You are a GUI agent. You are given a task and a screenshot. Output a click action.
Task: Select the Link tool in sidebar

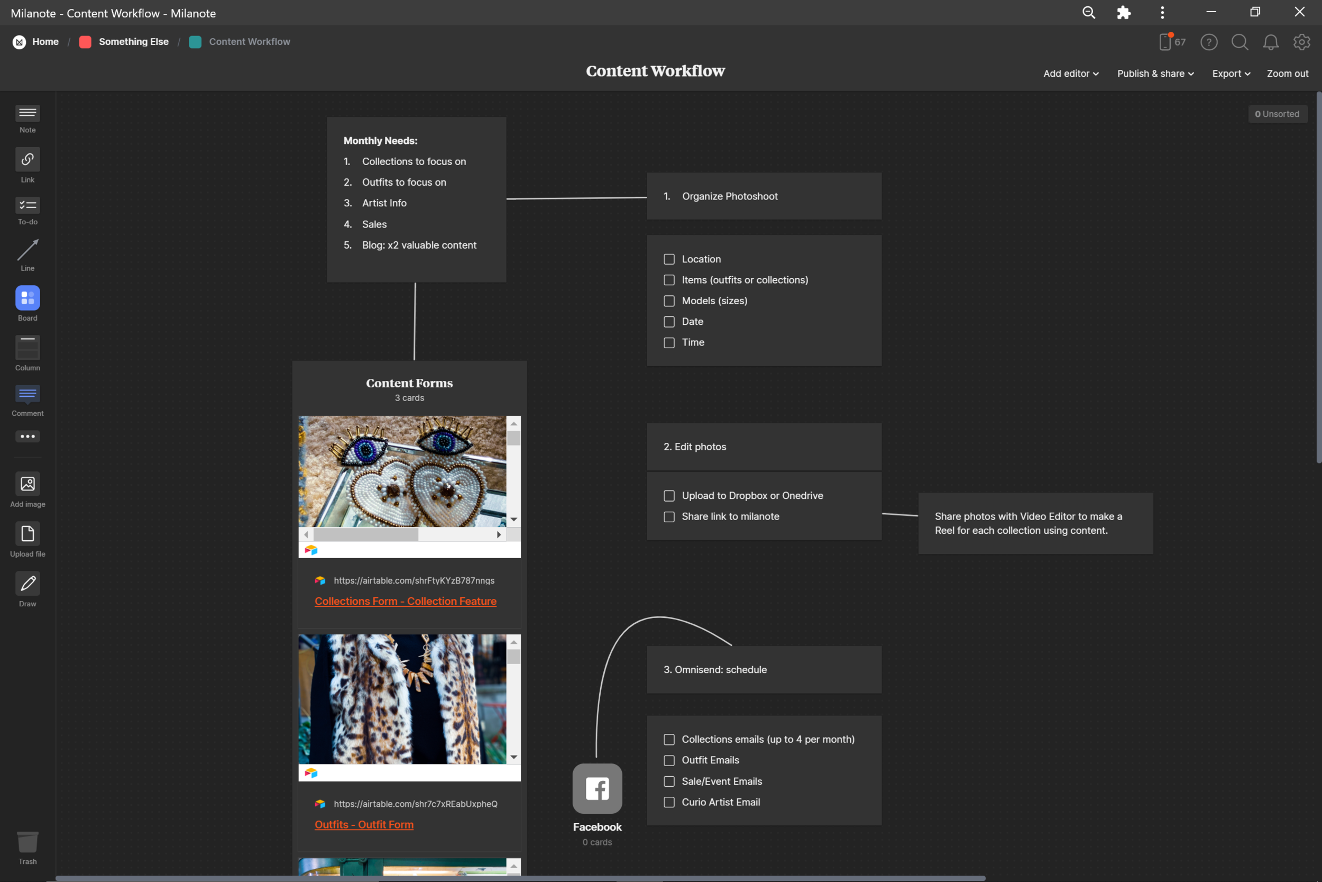[x=27, y=166]
